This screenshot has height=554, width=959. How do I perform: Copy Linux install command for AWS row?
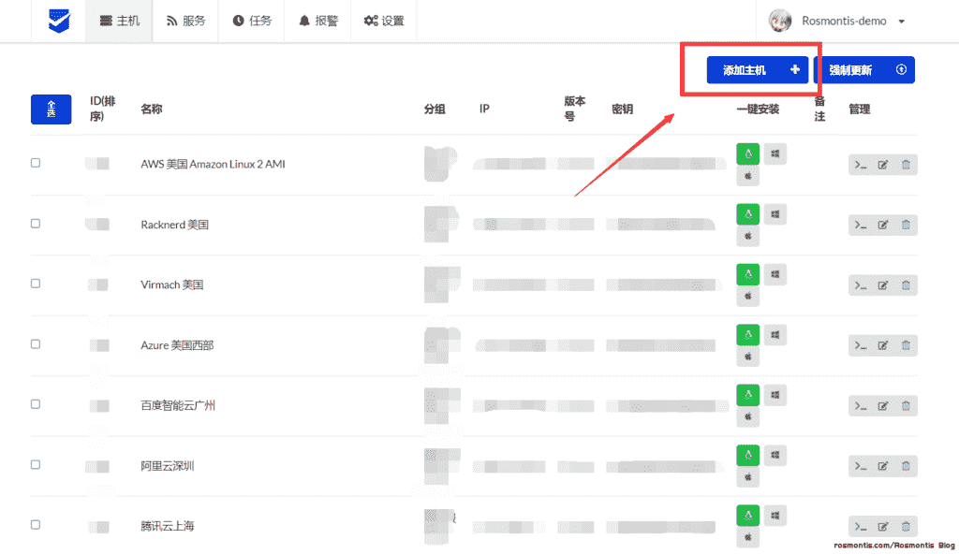(x=747, y=153)
